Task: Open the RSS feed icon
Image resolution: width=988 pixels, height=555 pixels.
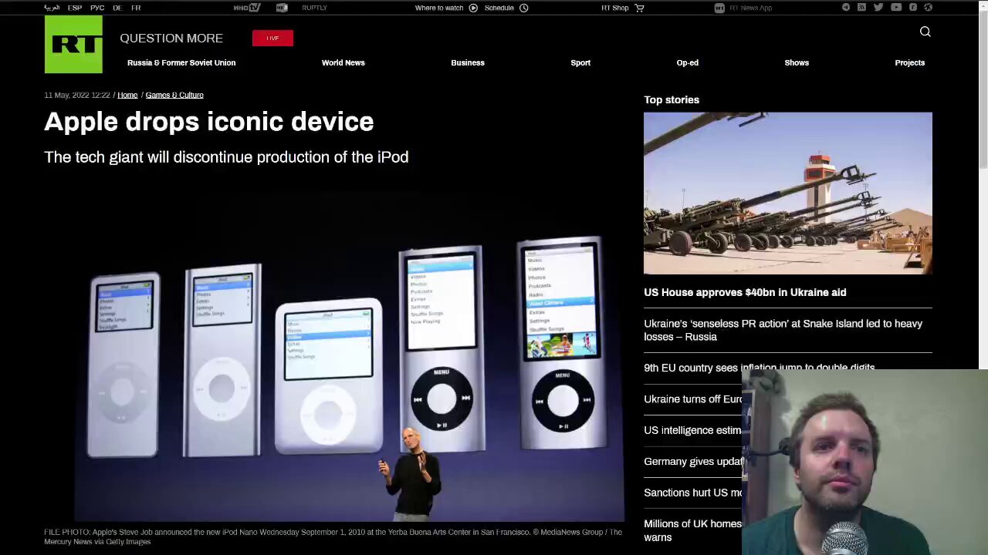Action: coord(861,8)
